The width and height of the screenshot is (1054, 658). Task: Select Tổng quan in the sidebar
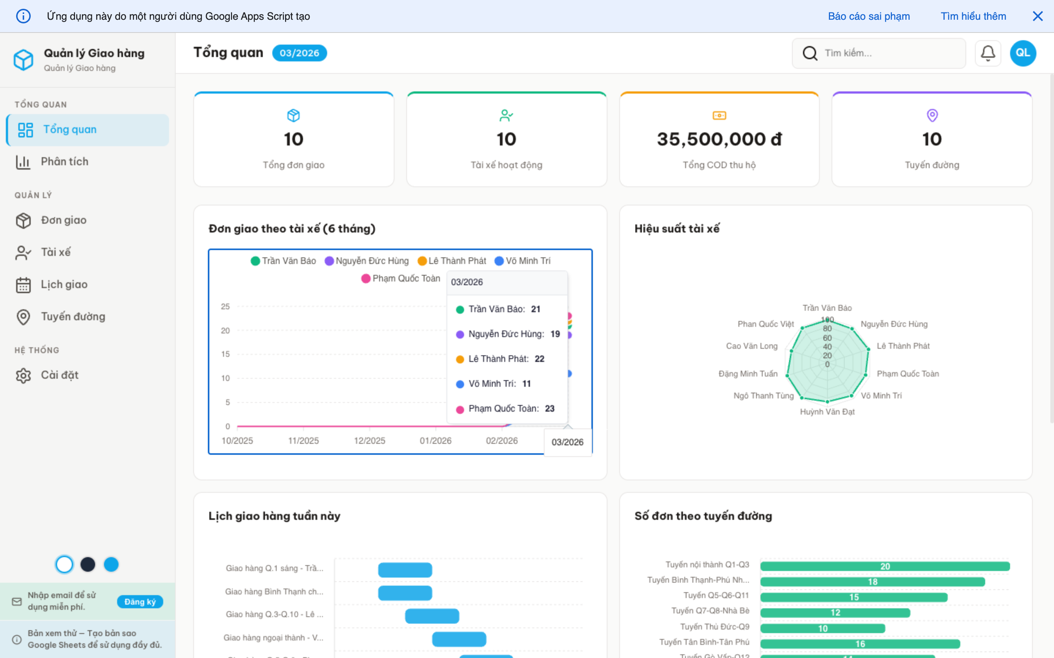click(x=70, y=130)
